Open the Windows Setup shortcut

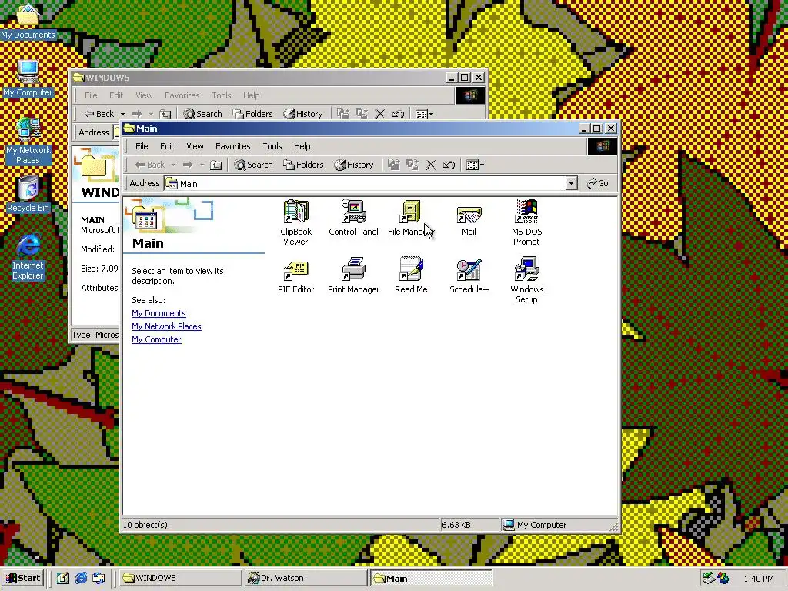[x=526, y=280]
